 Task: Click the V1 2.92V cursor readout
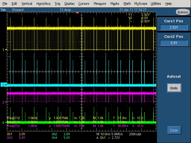tap(139, 15)
